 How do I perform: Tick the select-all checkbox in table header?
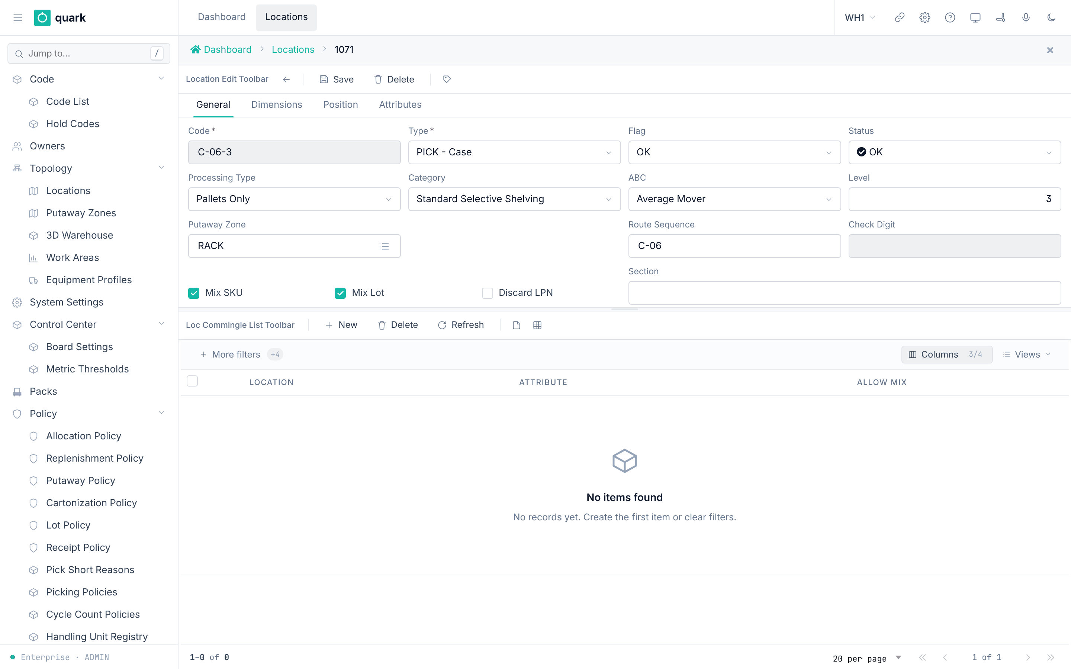point(192,381)
